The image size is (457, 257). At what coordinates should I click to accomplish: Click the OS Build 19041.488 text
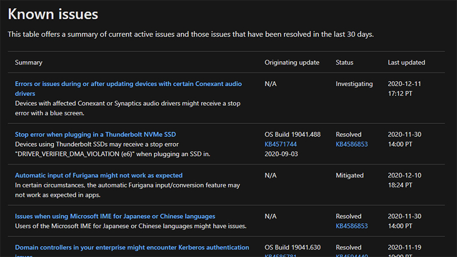click(x=292, y=134)
